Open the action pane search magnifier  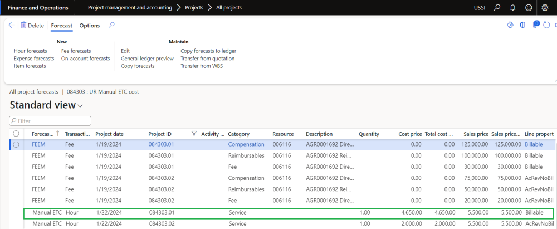coord(111,25)
